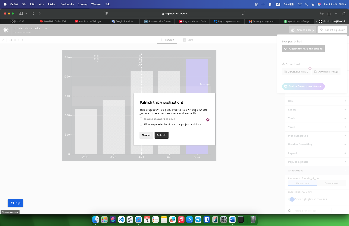Click the fullscreen expand arrows icon
This screenshot has height=226, width=349.
[3, 40]
